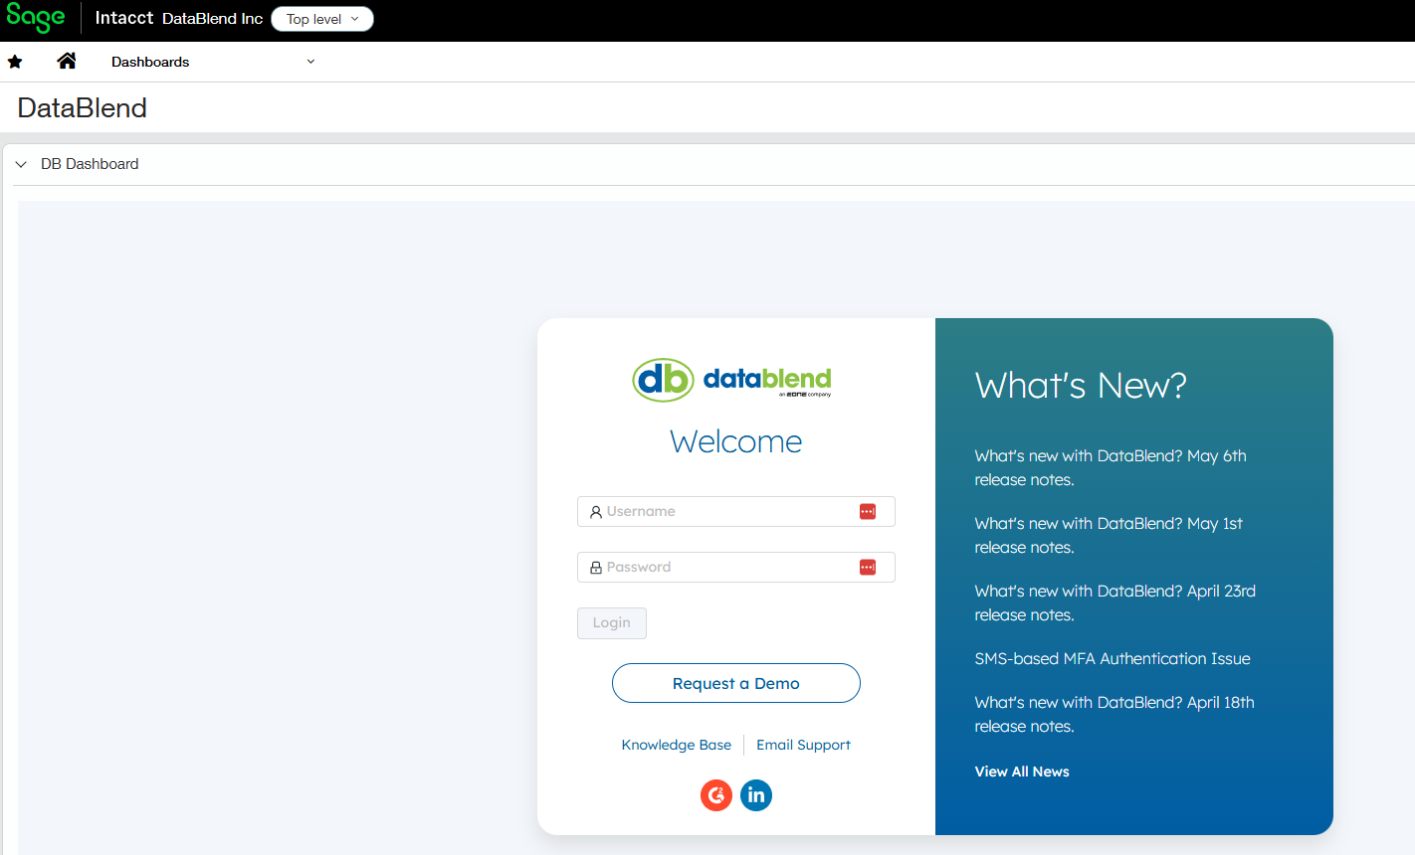Click the Welcome heading
Viewport: 1415px width, 855px height.
tap(736, 441)
